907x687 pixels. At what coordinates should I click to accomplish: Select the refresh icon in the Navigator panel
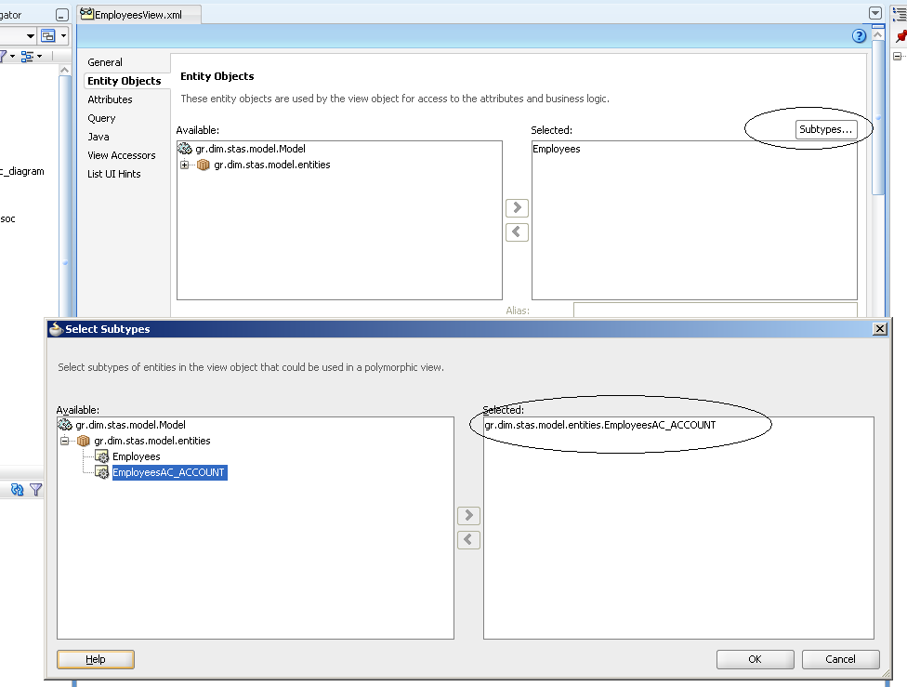16,489
